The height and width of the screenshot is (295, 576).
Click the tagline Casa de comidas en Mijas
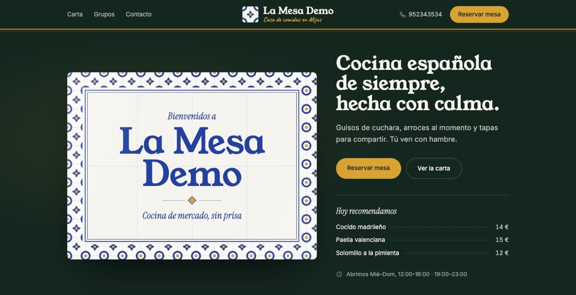pos(292,20)
